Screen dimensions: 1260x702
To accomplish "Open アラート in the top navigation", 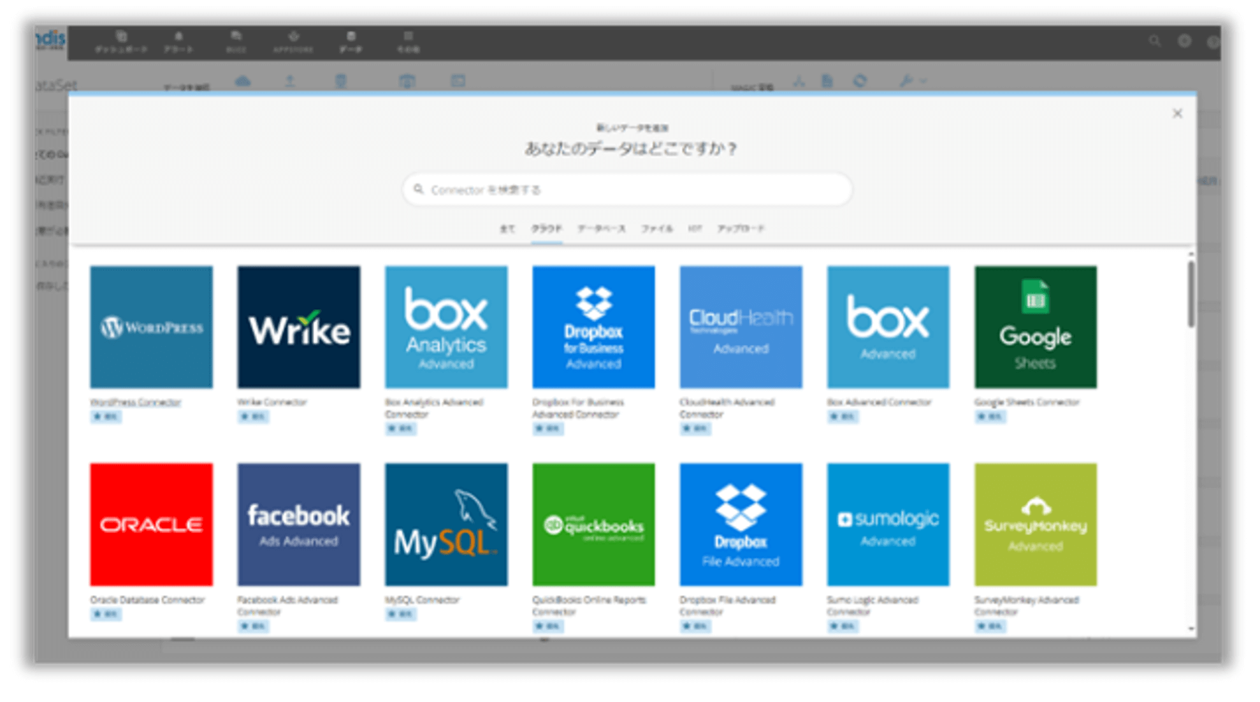I will 178,42.
